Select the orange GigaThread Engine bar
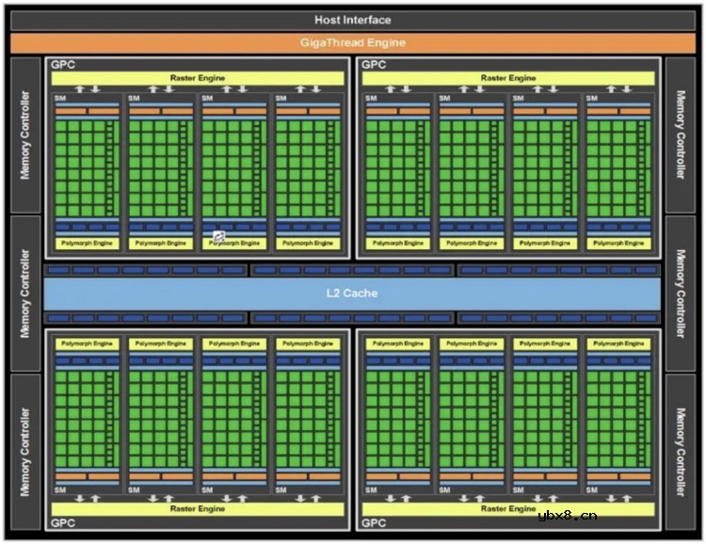The image size is (706, 544). click(x=352, y=42)
